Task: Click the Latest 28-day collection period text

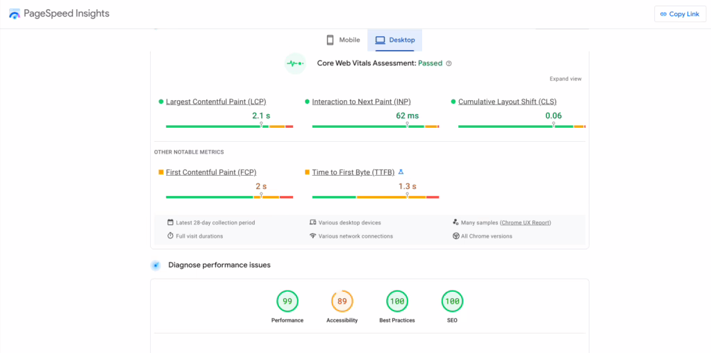Action: pos(215,223)
